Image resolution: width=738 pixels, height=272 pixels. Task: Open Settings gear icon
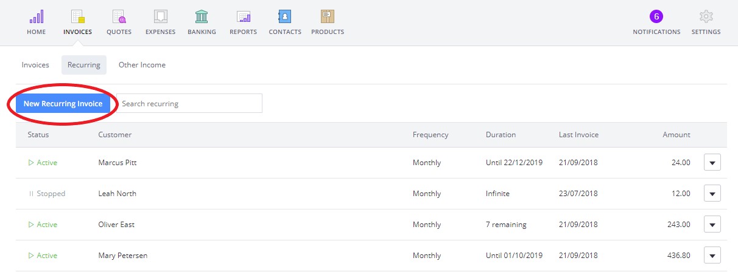(706, 16)
